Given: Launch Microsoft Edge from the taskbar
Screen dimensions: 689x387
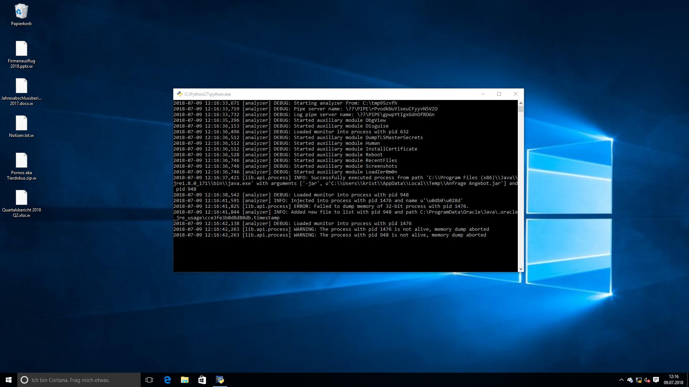Looking at the screenshot, I should (167, 380).
